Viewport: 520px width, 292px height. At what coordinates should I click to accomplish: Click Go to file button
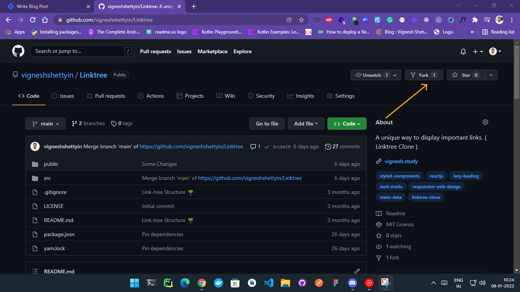pos(267,124)
